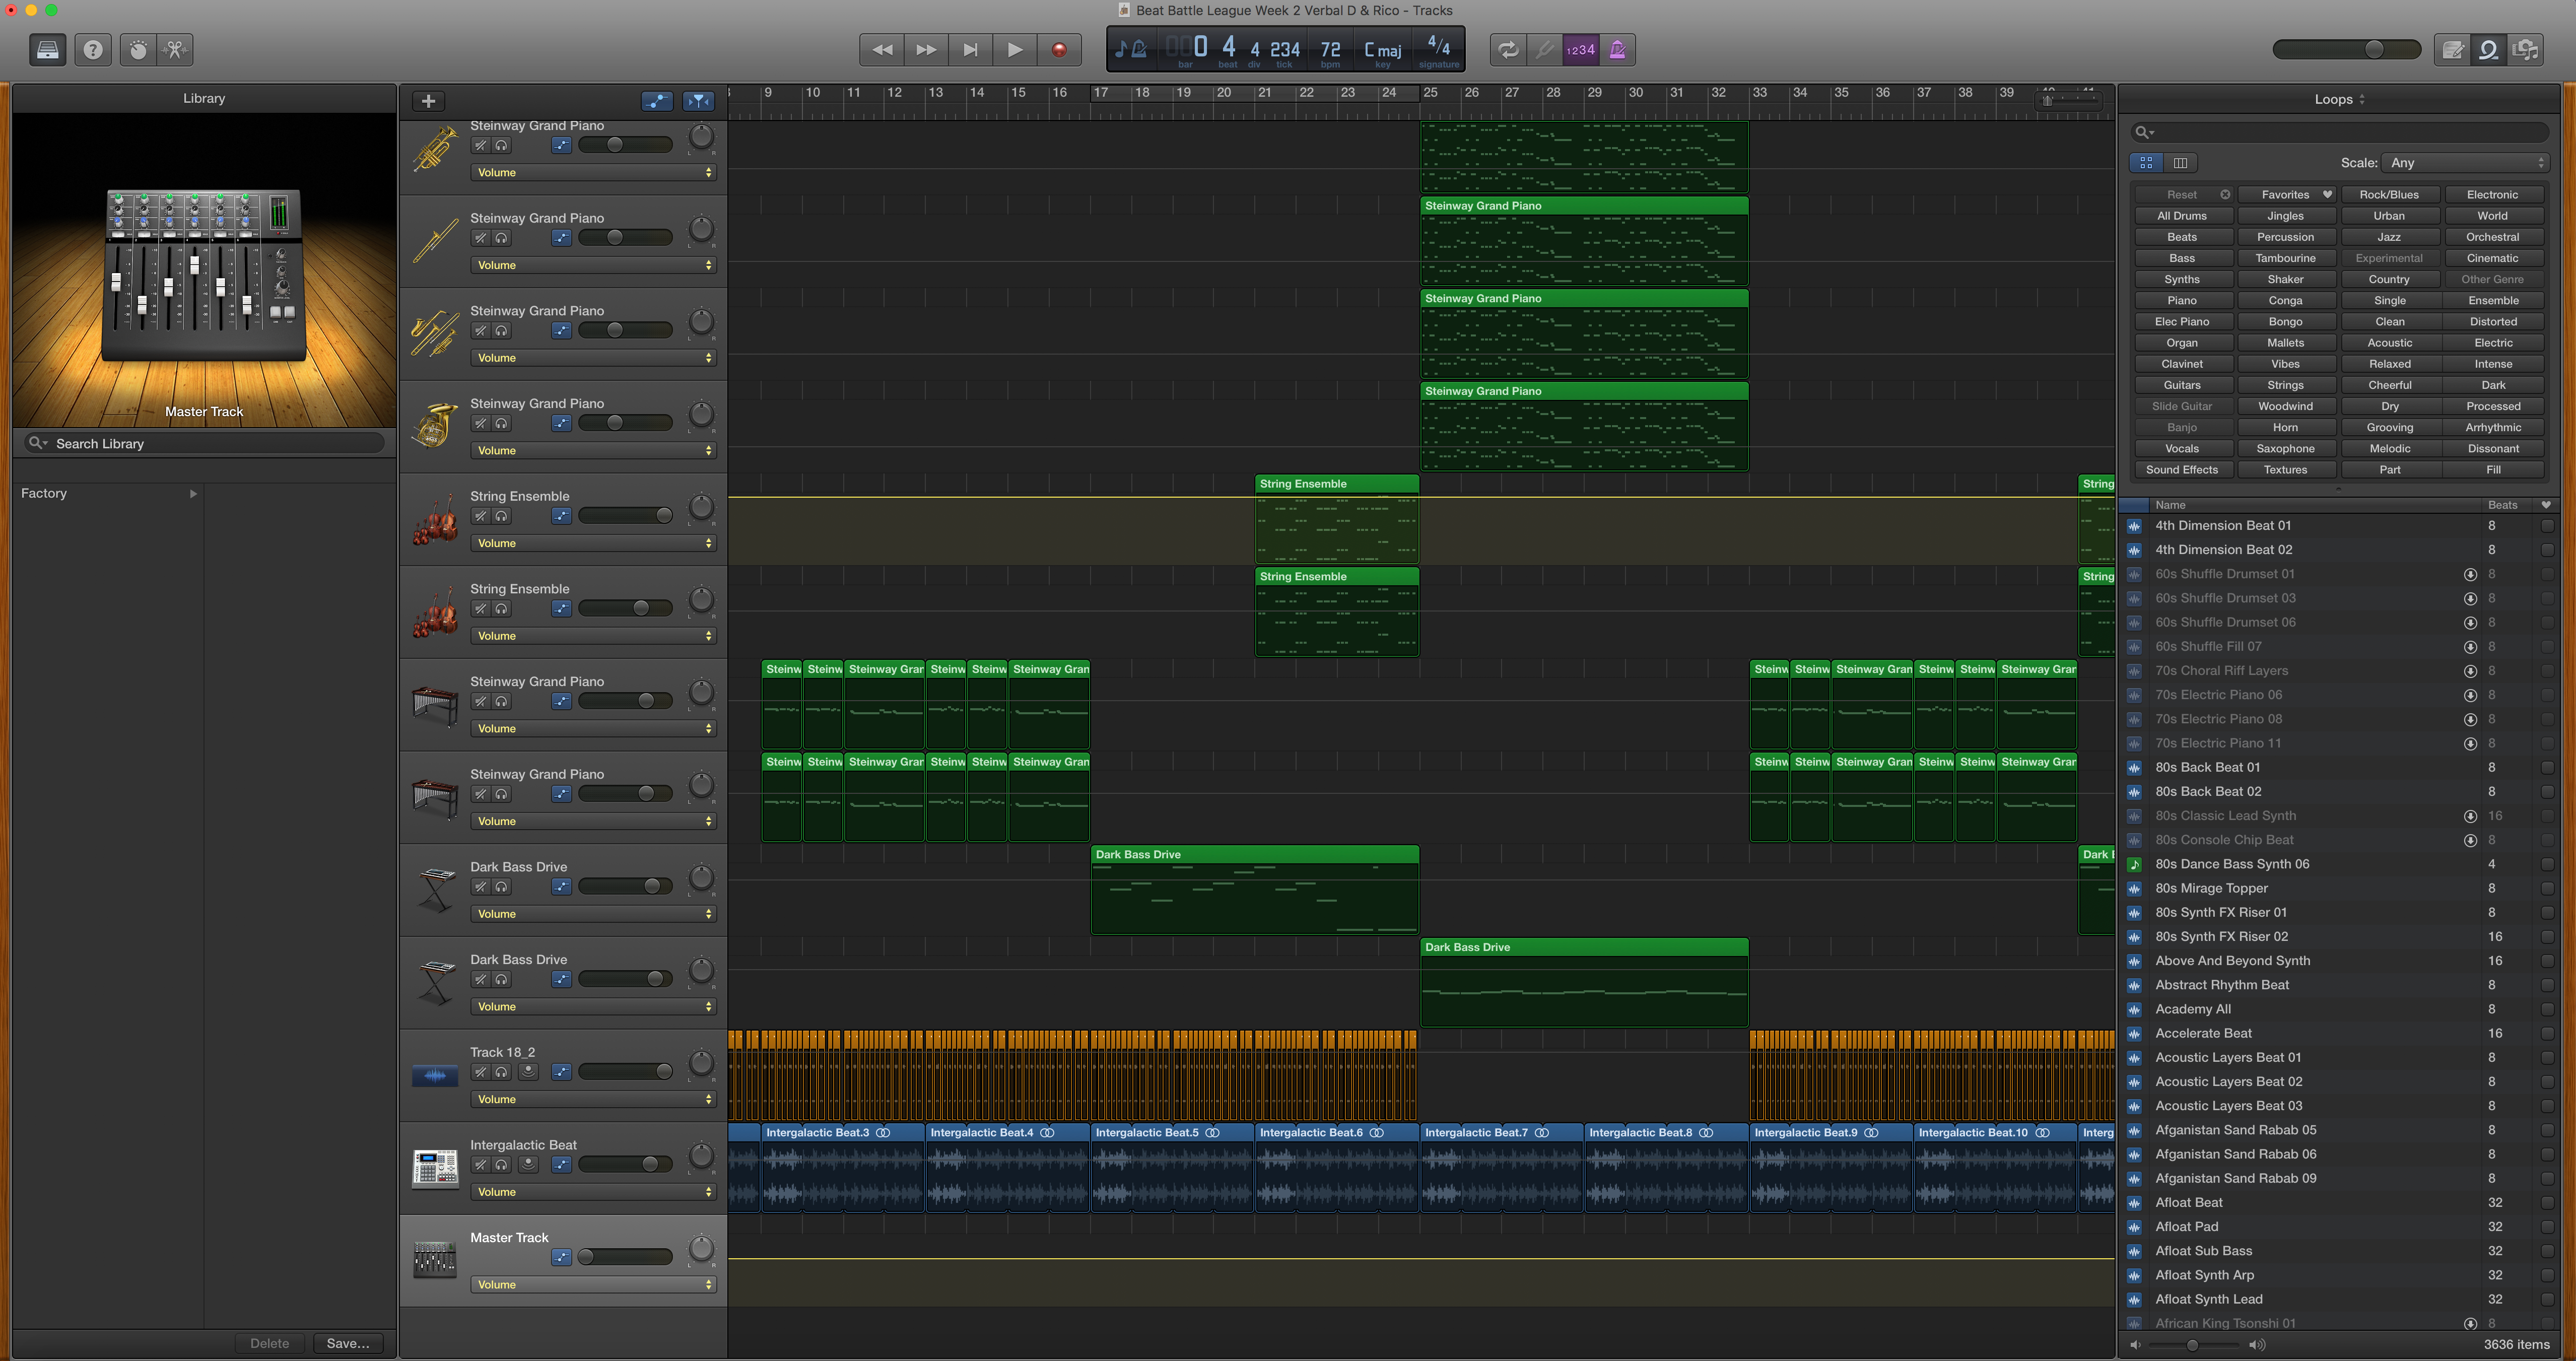Select the Master Track mixer icon
This screenshot has height=1361, width=2576.
(435, 1260)
